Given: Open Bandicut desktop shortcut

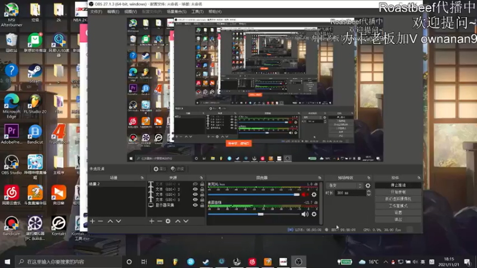Looking at the screenshot, I should (x=35, y=134).
